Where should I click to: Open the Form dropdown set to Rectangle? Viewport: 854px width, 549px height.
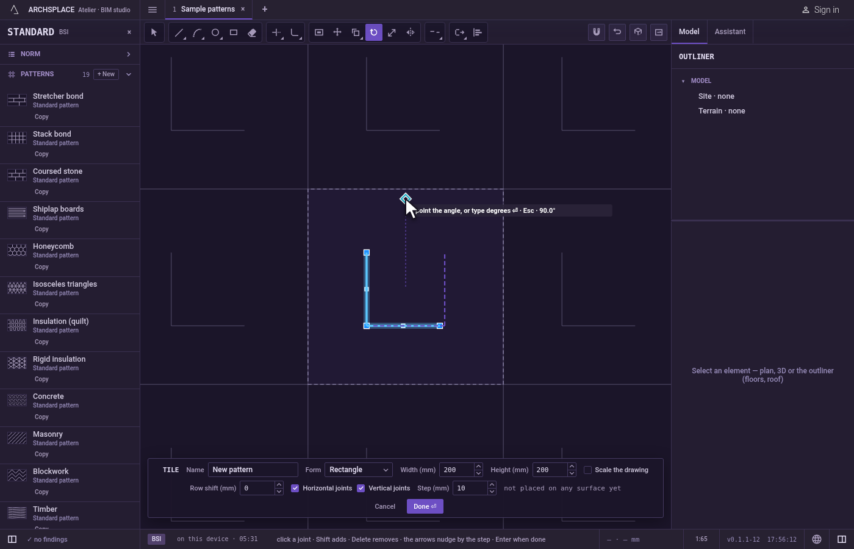(x=359, y=470)
